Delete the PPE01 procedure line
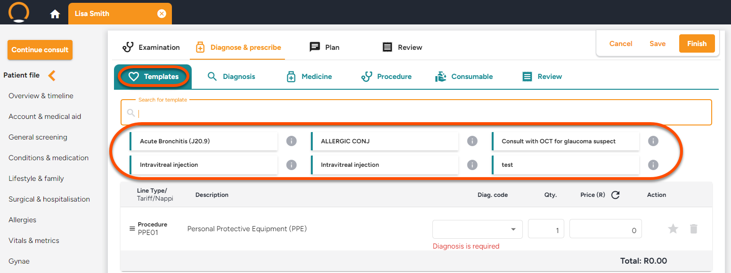Image resolution: width=731 pixels, height=273 pixels. [693, 229]
